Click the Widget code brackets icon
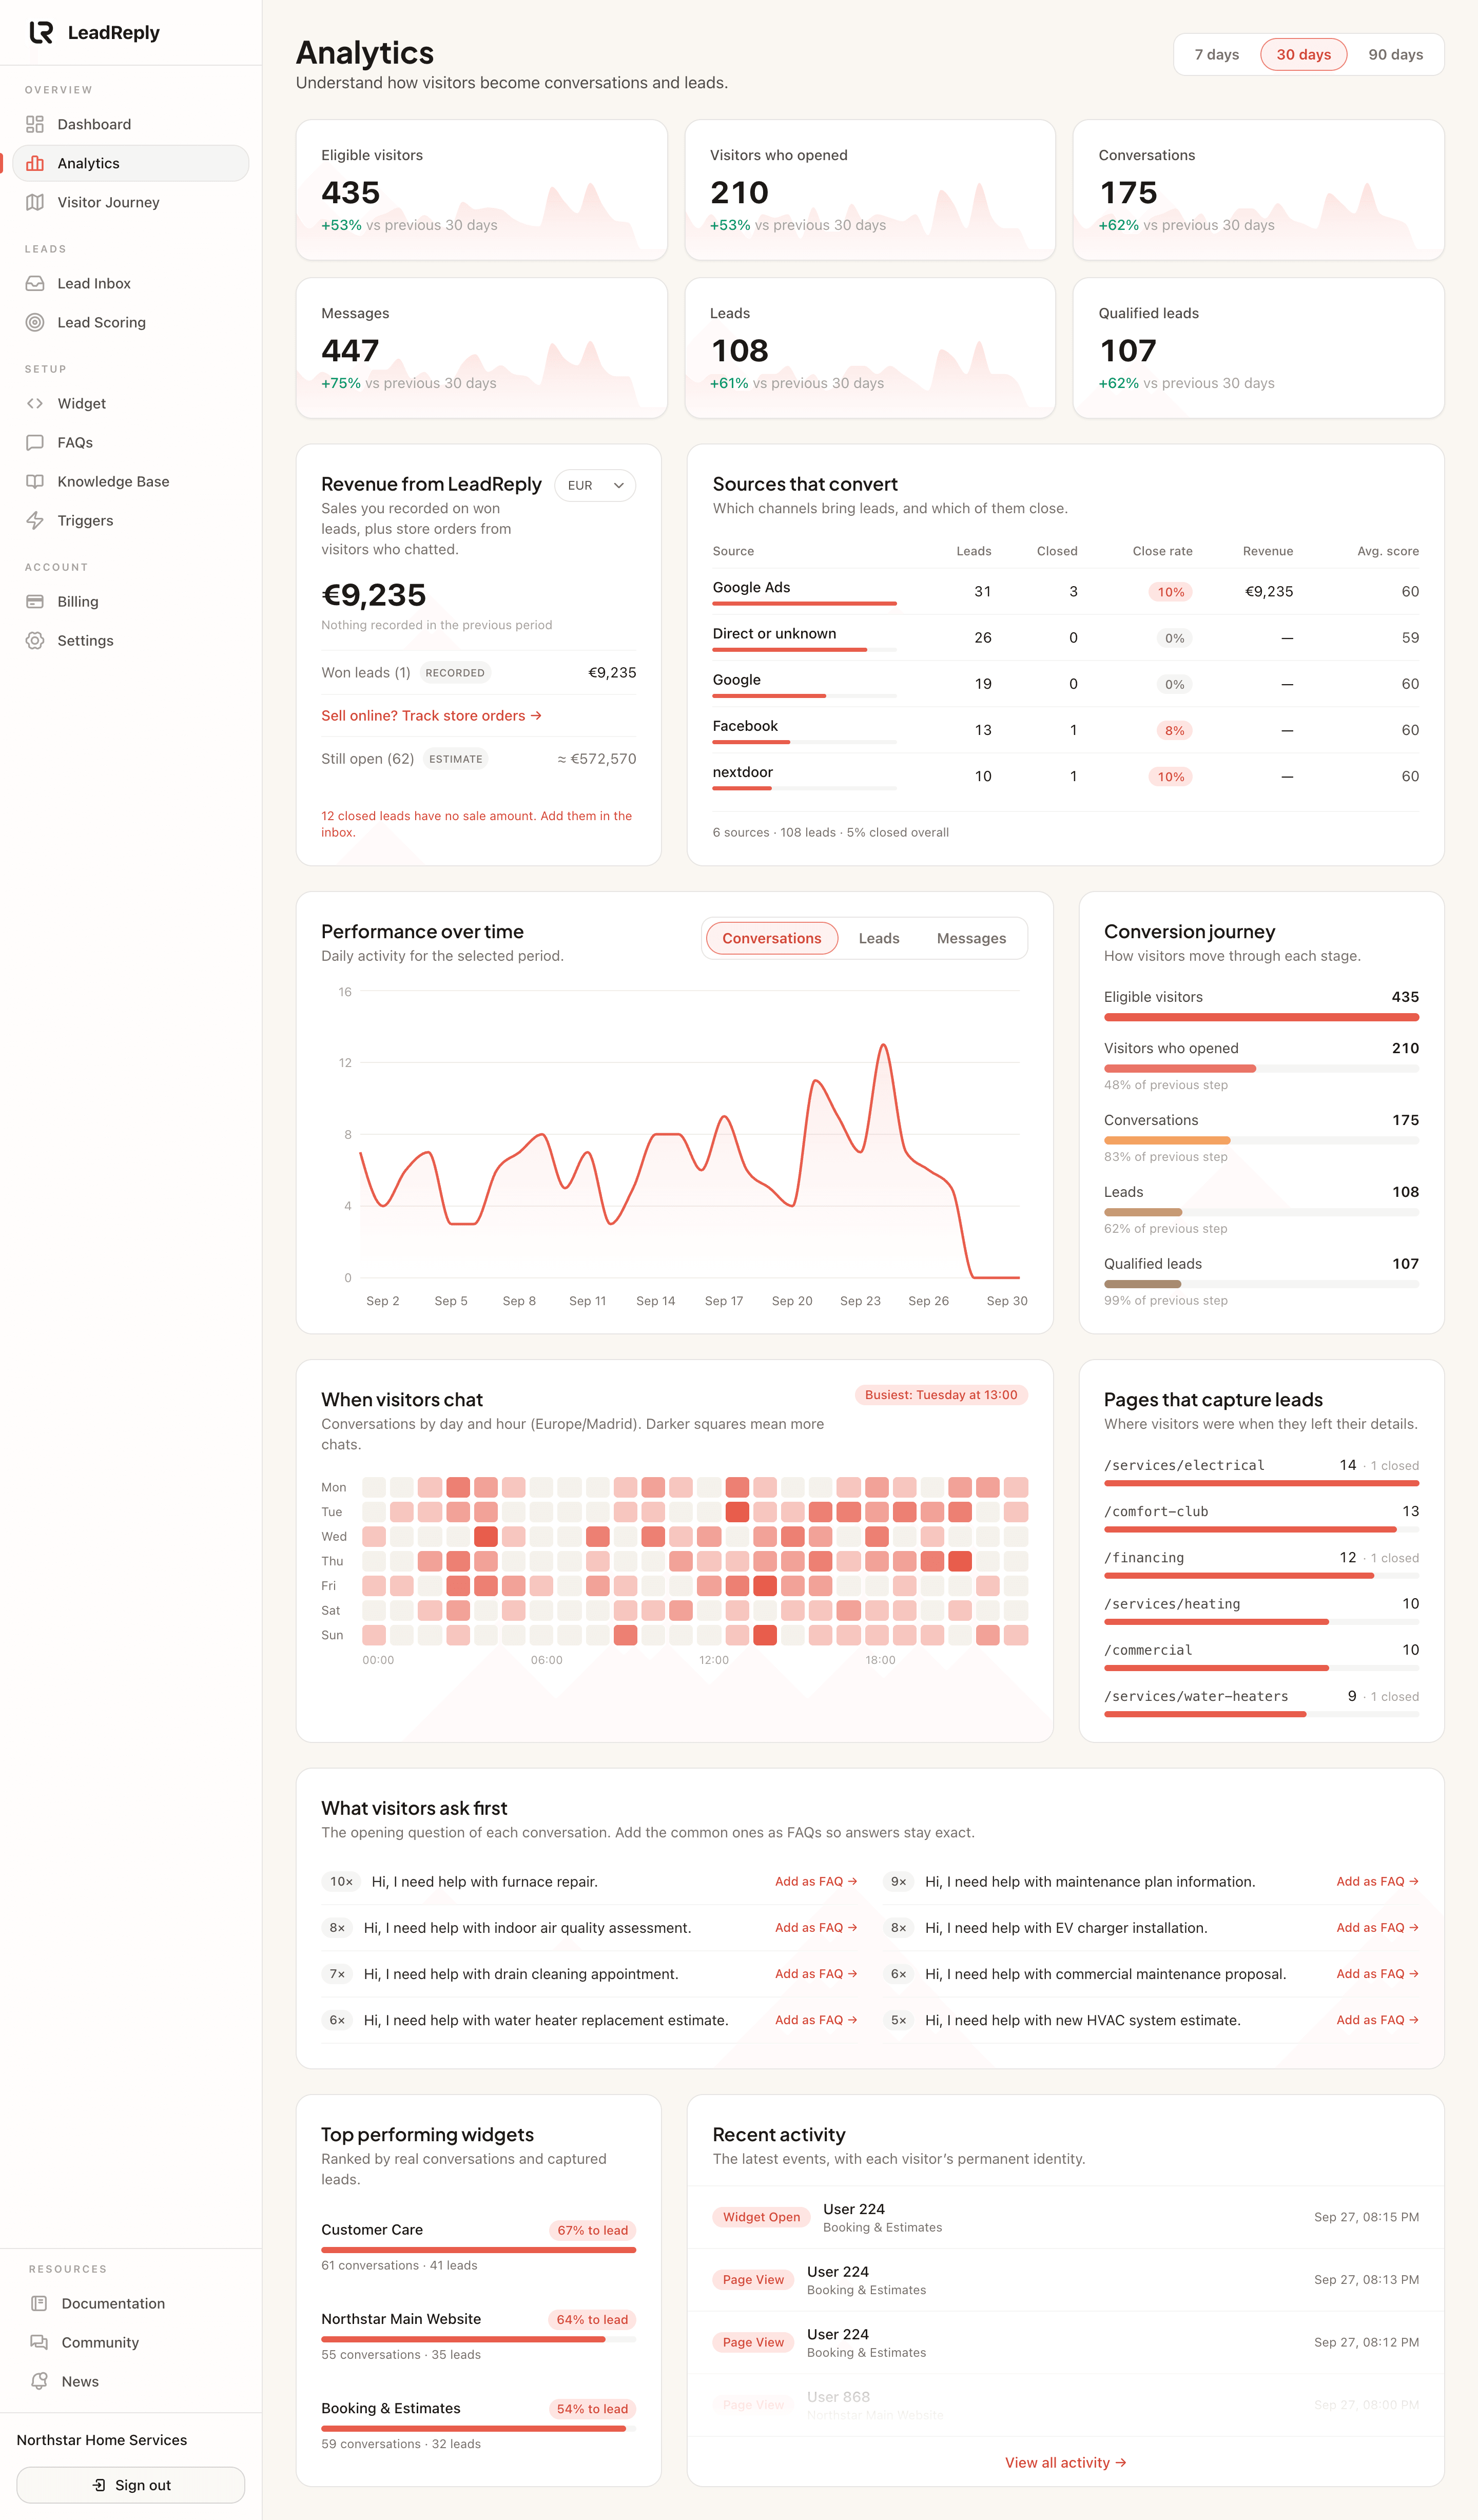This screenshot has height=2520, width=1478. click(35, 403)
